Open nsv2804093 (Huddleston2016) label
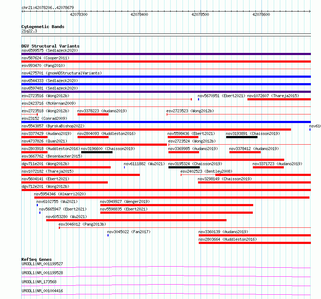The height and width of the screenshot is (299, 321). coord(106,133)
